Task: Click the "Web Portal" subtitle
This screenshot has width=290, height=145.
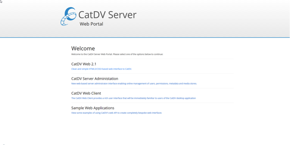Action: tap(91, 24)
